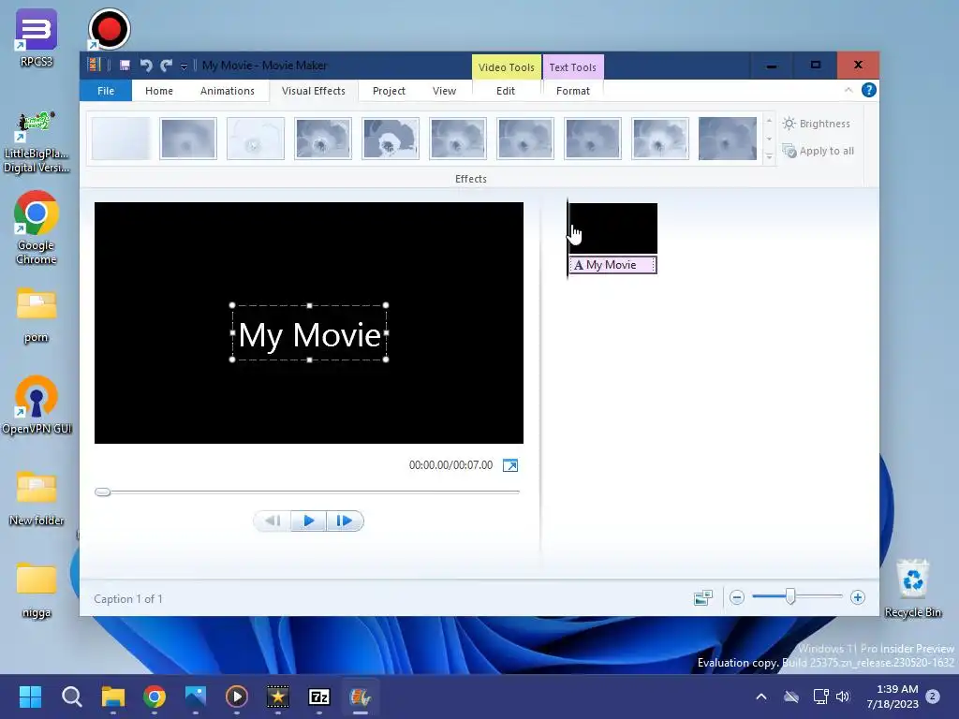Apply the seventh effect thumbnail in gallery
The image size is (959, 719).
(525, 139)
